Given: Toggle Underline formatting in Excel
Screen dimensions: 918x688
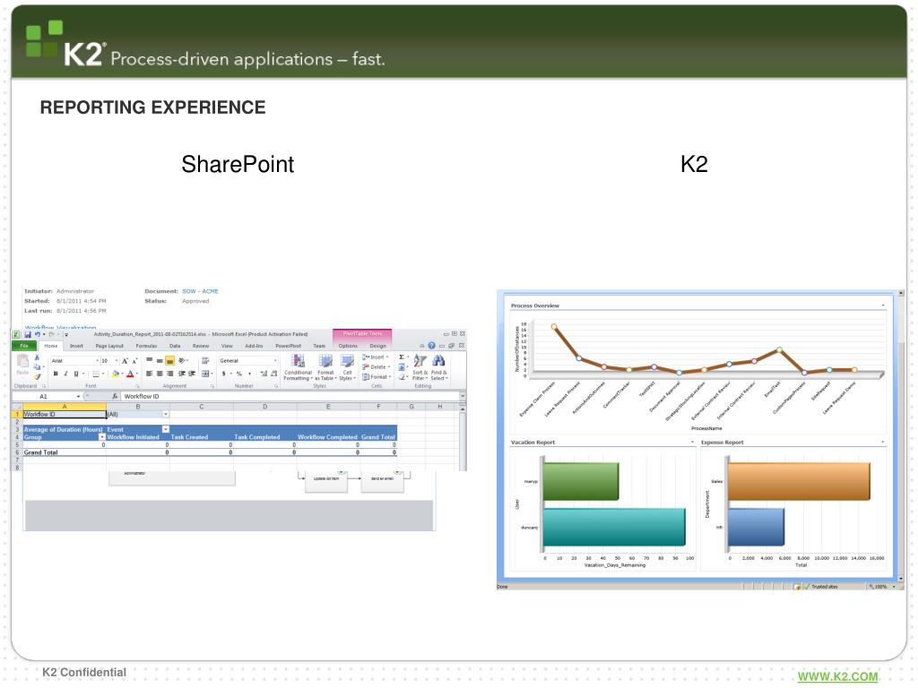Looking at the screenshot, I should pyautogui.click(x=75, y=374).
